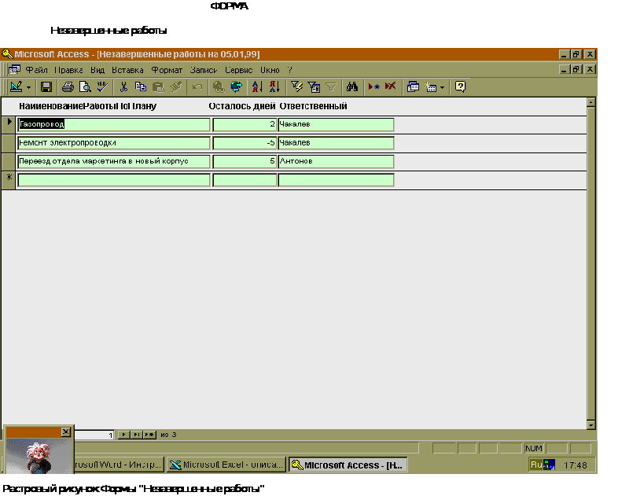Switch to Microsoft Excel in taskbar
Image resolution: width=618 pixels, height=496 pixels.
(226, 465)
